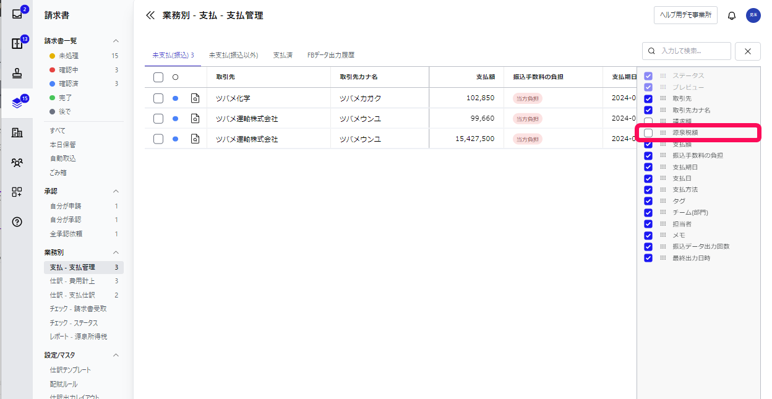Tick the select-all checkbox in table header
This screenshot has width=772, height=399.
click(x=158, y=77)
